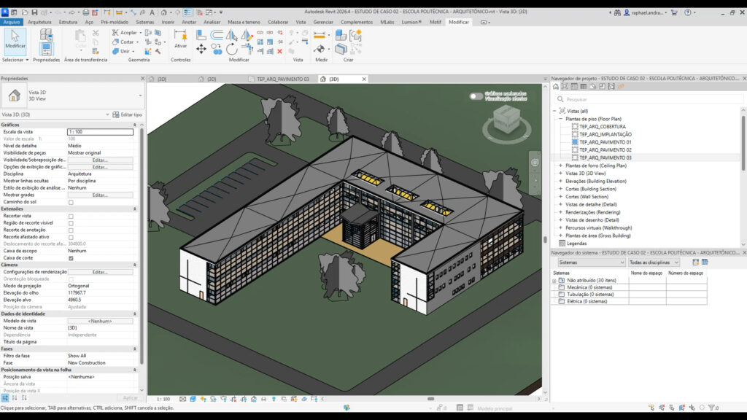747x420 pixels.
Task: Enable the Recortar vista checkbox
Action: [71, 216]
